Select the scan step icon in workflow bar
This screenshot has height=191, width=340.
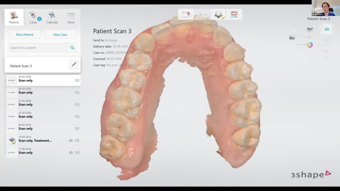coord(203,14)
